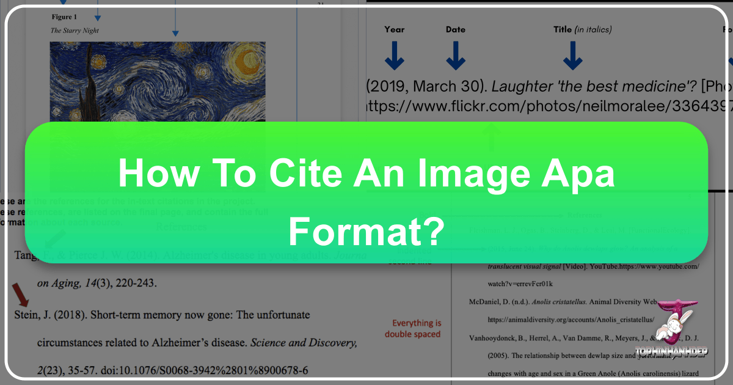The width and height of the screenshot is (733, 385).
Task: Click the Title (in italics) label
Action: click(583, 29)
